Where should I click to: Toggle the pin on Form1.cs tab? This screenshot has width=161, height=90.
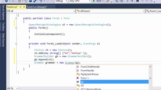tap(20, 7)
